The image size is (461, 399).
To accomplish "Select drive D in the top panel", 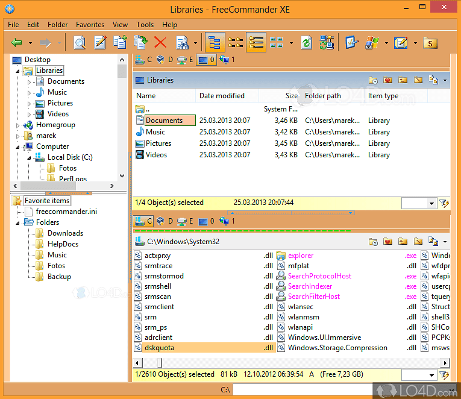I will [x=165, y=60].
